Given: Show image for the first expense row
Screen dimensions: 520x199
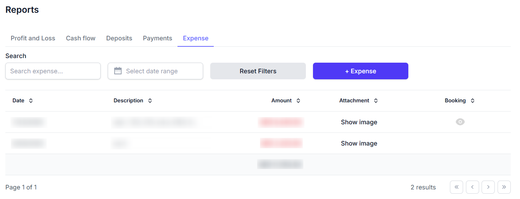Looking at the screenshot, I should click(x=359, y=122).
